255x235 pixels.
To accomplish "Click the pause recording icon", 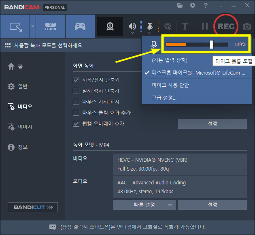I will click(x=205, y=26).
